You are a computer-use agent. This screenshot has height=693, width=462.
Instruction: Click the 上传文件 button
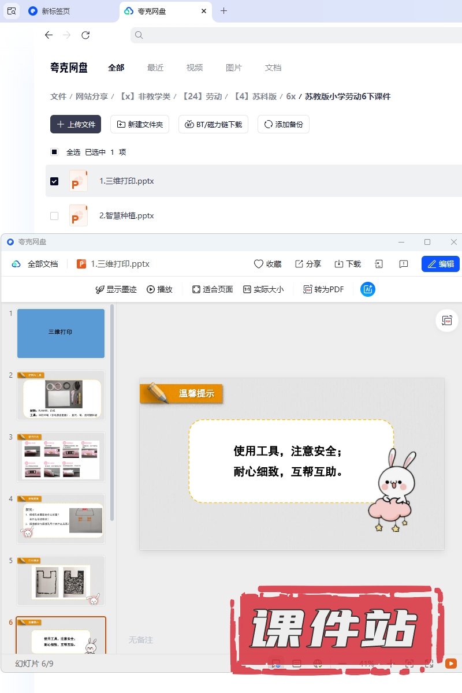(x=76, y=124)
